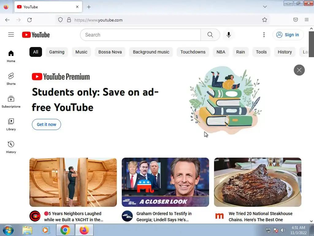Select the Music filter chip
This screenshot has width=314, height=236.
[x=81, y=52]
